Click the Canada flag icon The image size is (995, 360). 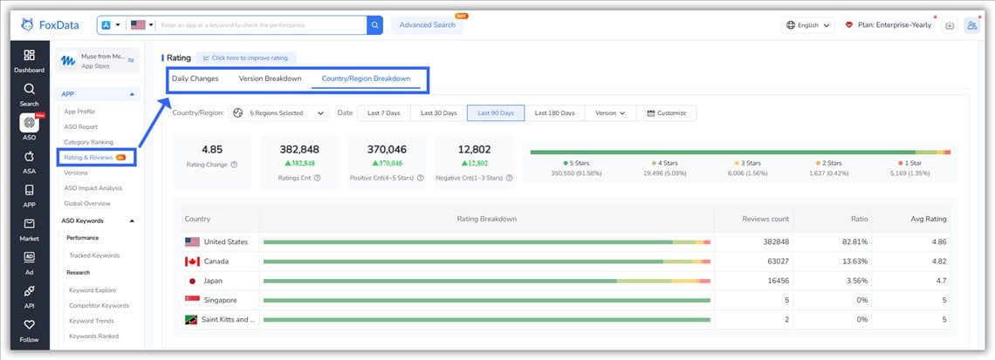click(192, 262)
